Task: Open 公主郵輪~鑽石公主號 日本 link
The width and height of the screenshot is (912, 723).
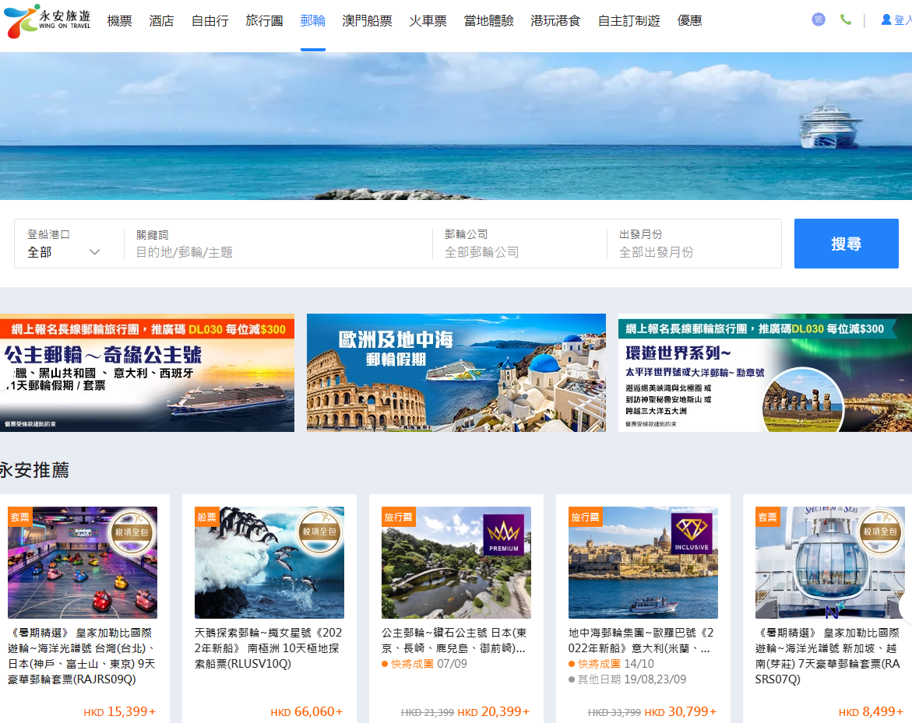Action: pyautogui.click(x=454, y=640)
